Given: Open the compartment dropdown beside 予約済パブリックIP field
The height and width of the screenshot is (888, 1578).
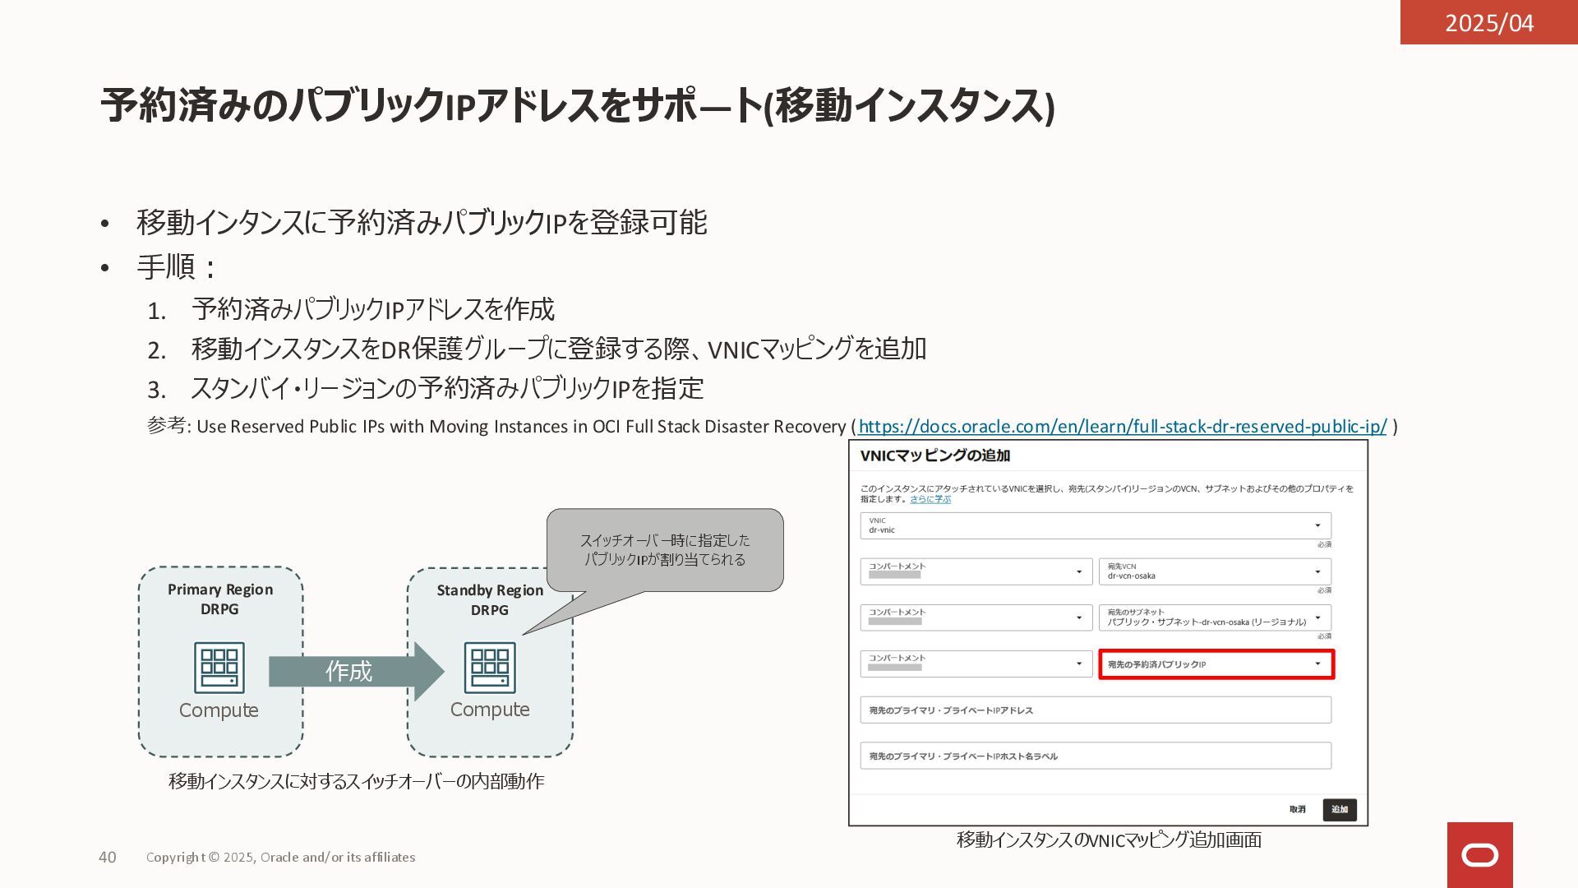Looking at the screenshot, I should coord(976,664).
